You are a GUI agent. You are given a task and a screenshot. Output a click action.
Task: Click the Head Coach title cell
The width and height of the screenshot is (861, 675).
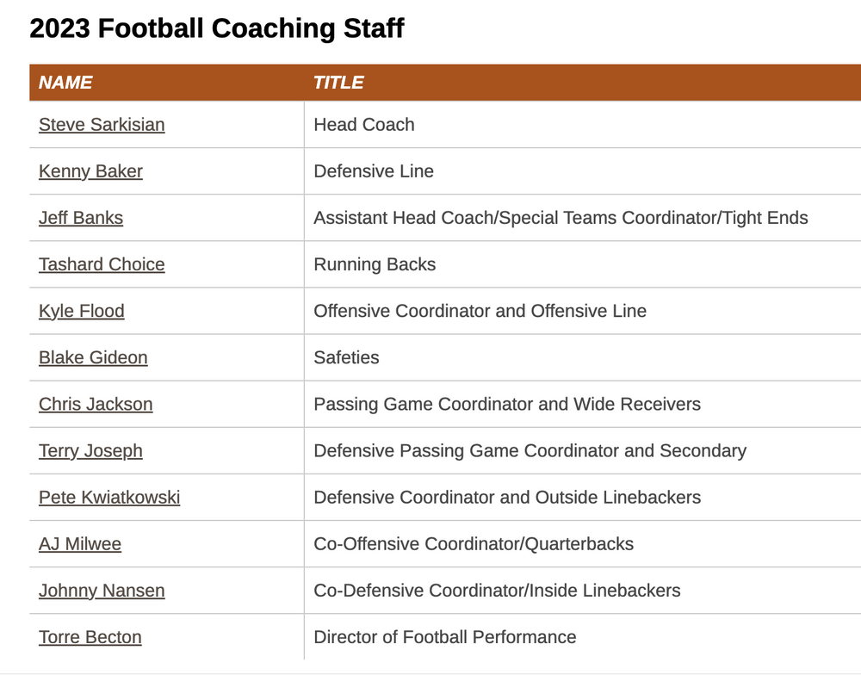tap(364, 125)
